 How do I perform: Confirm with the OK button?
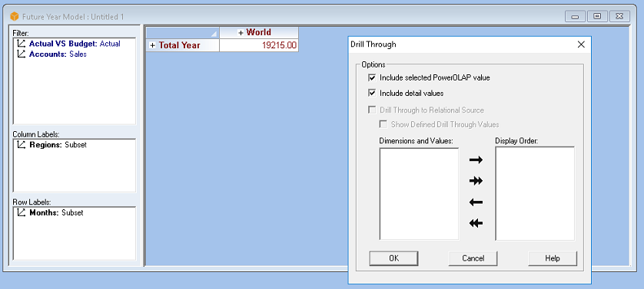tap(393, 258)
